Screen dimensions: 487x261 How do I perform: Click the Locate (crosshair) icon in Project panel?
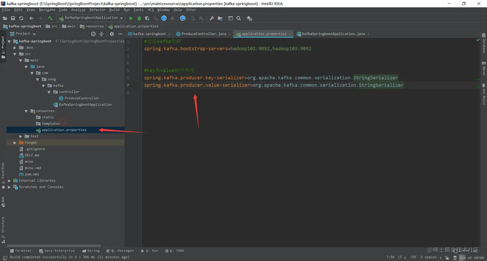pos(93,34)
